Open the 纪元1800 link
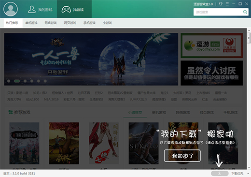 click(x=32, y=100)
